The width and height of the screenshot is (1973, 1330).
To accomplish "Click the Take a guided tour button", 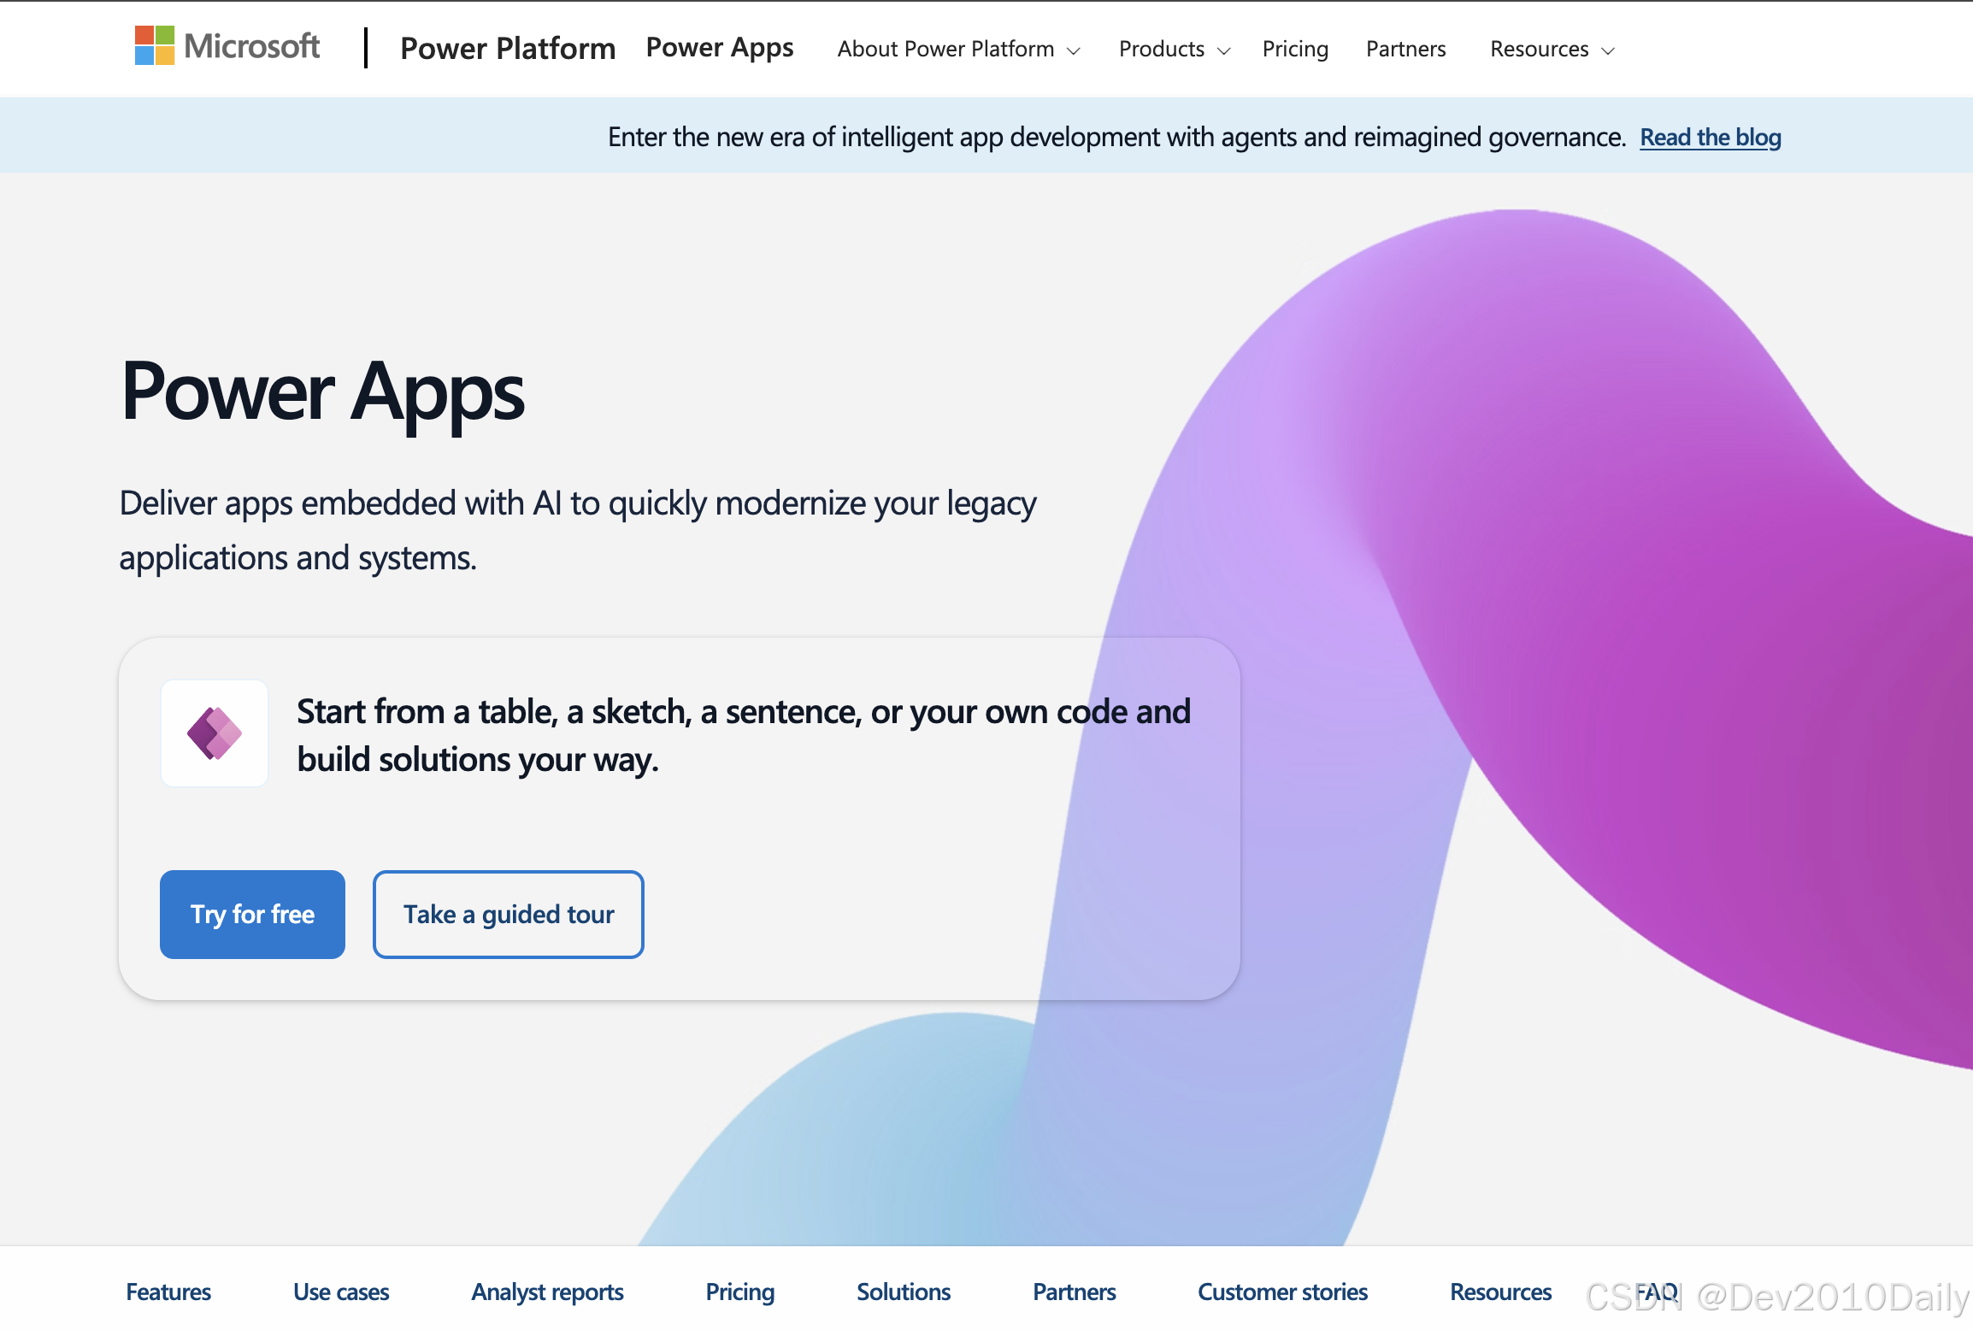I will pyautogui.click(x=509, y=915).
